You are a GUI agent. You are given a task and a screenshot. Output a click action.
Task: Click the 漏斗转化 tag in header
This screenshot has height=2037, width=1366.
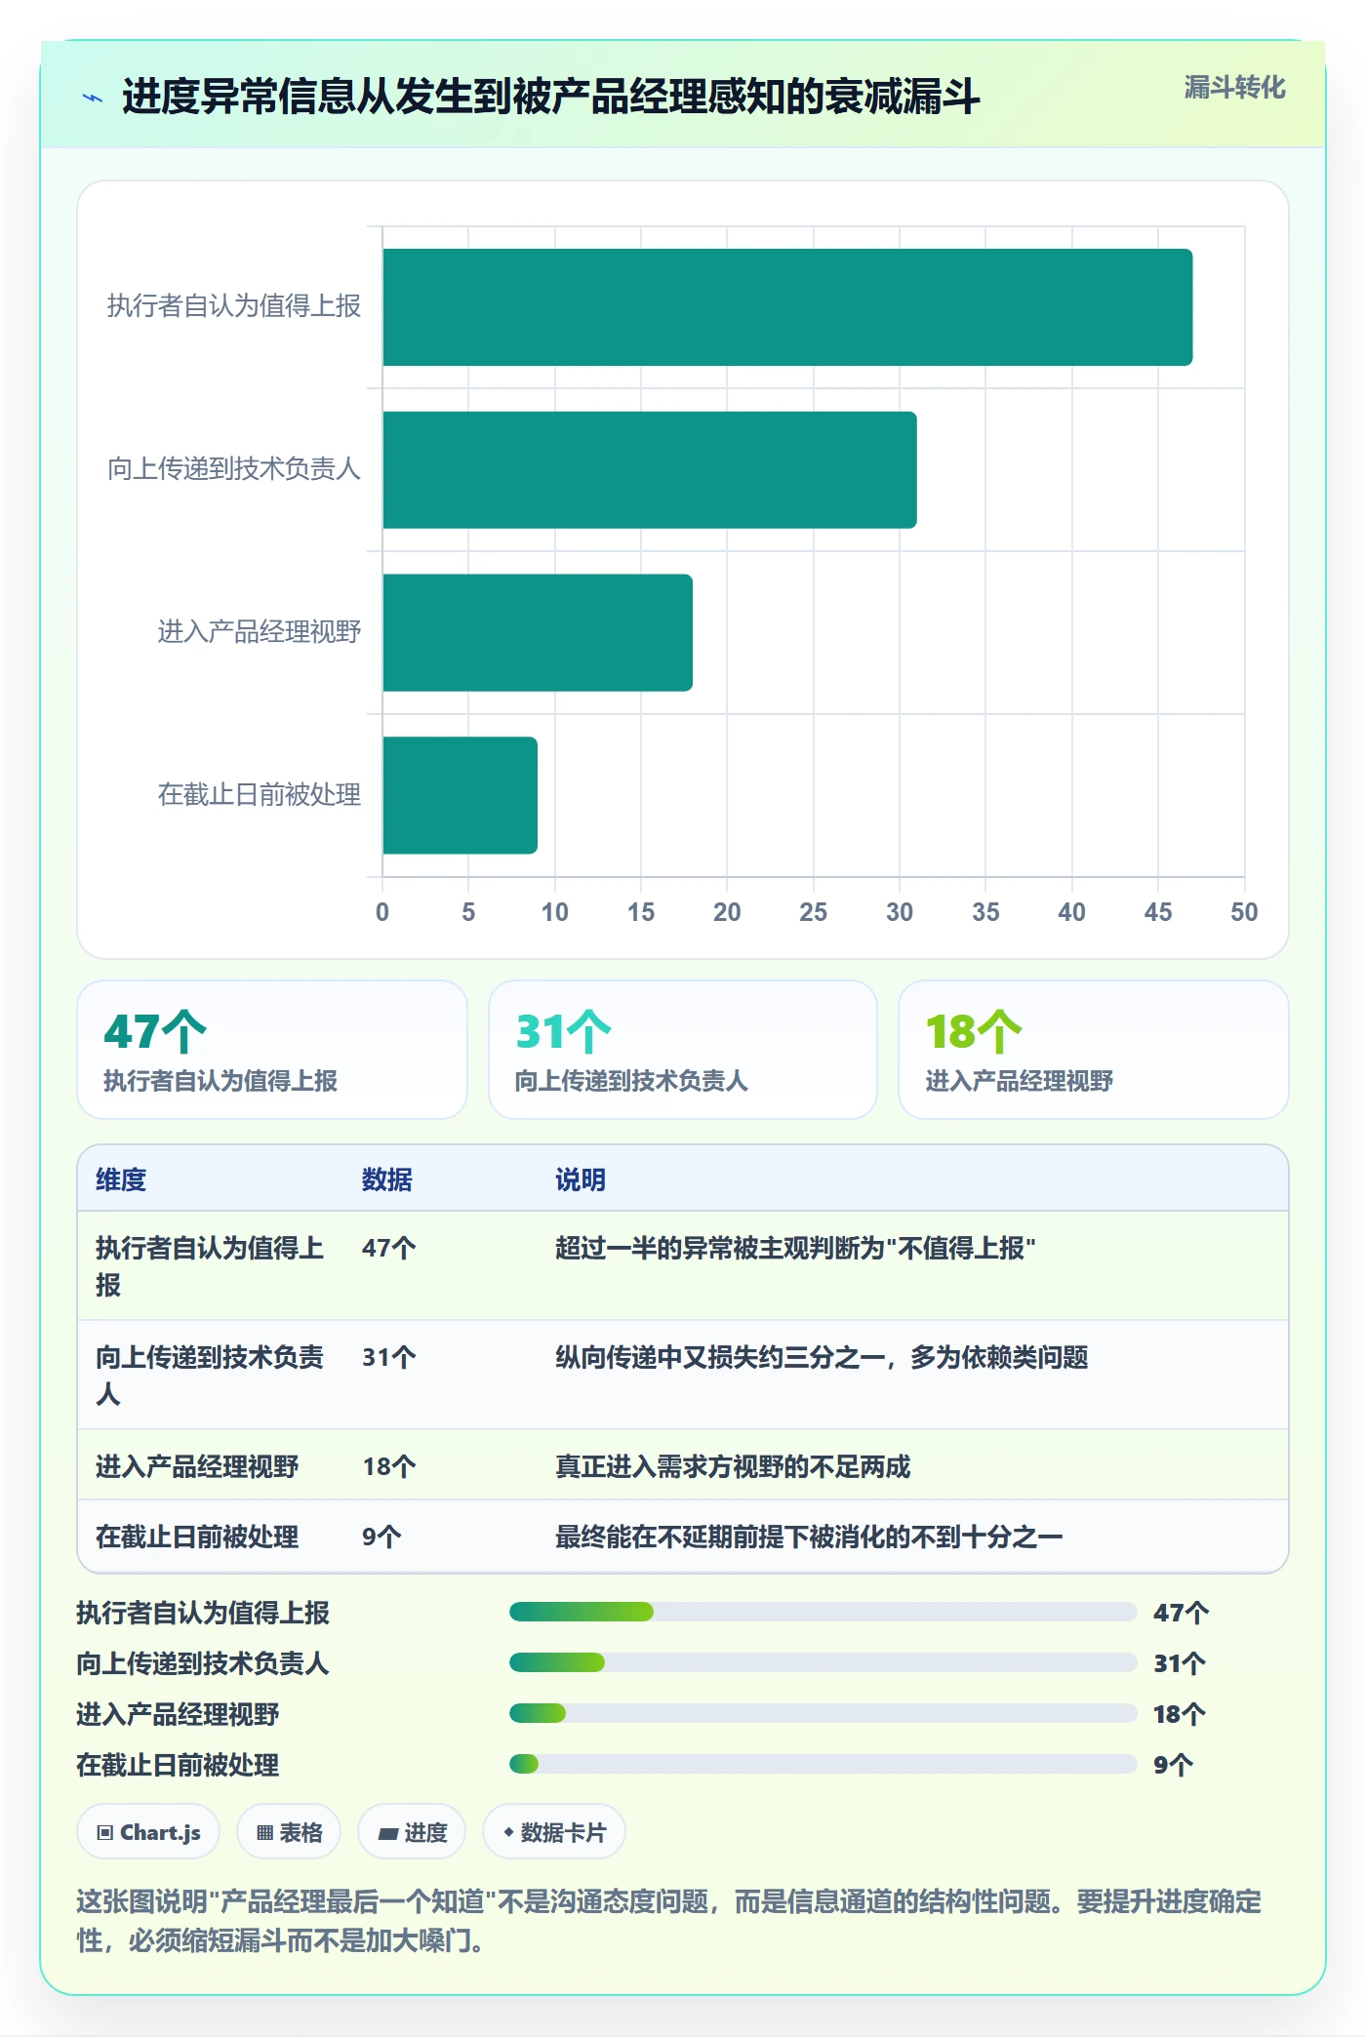[1234, 88]
